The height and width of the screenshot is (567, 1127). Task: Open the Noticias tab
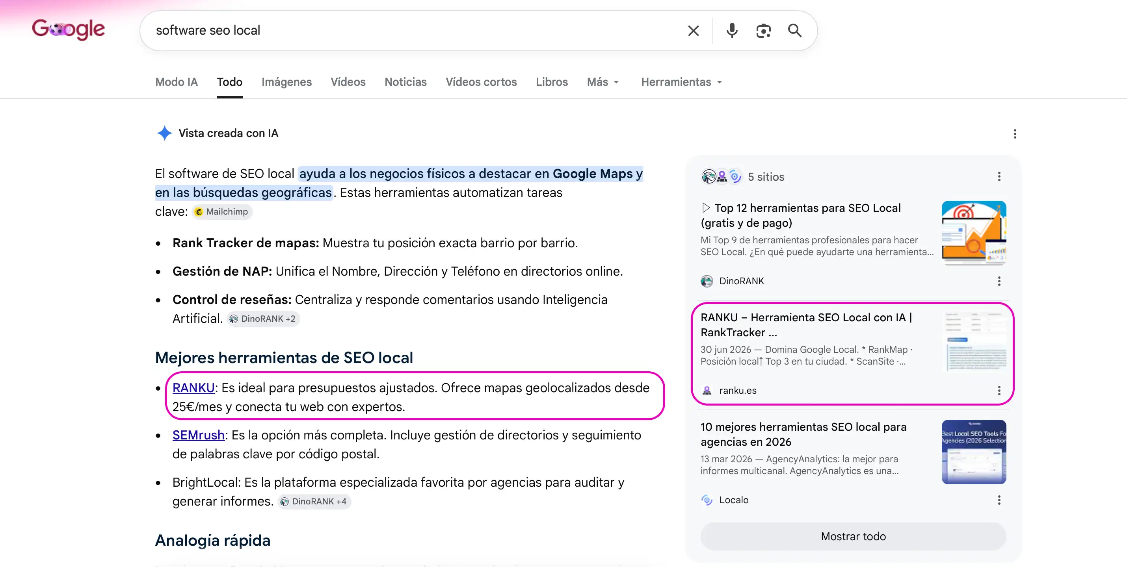[x=405, y=82]
